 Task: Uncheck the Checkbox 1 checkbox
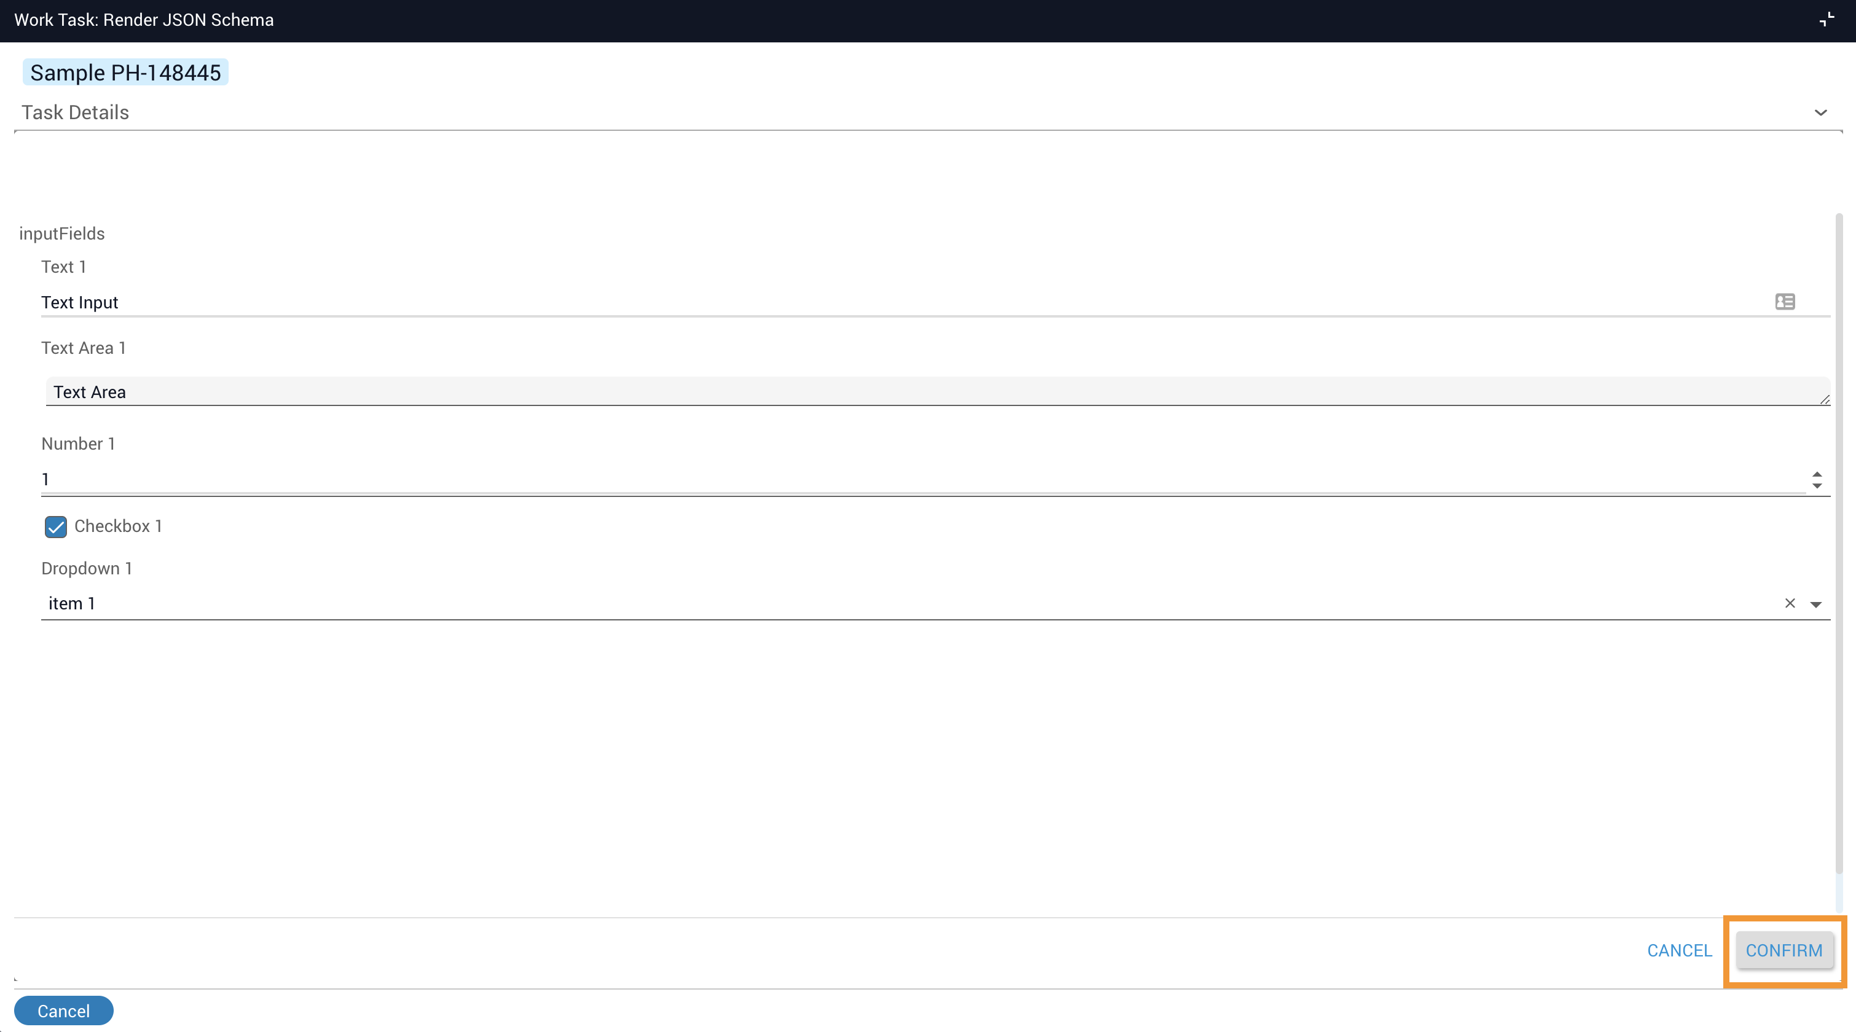point(55,526)
